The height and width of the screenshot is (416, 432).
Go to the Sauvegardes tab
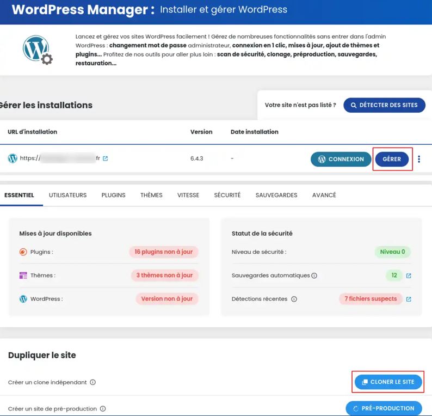click(x=276, y=195)
